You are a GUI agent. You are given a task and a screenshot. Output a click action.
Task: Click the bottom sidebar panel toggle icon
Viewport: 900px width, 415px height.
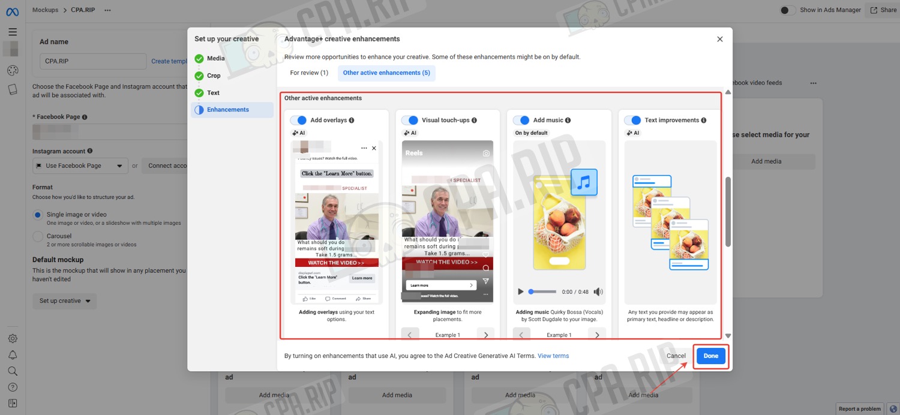pos(13,404)
